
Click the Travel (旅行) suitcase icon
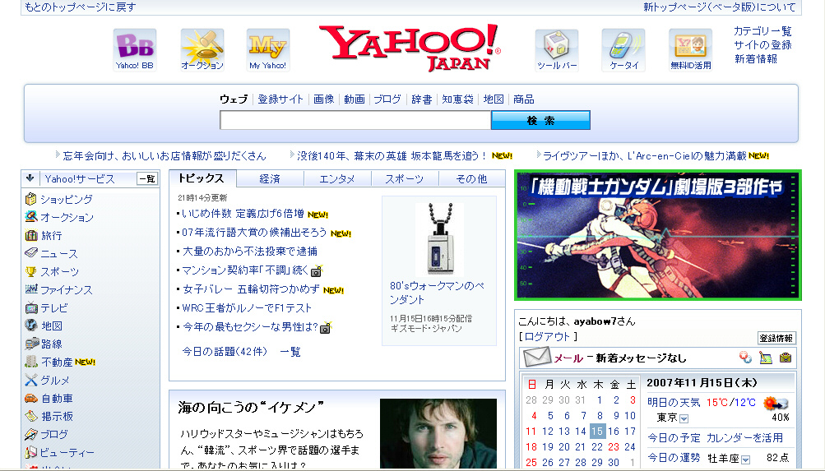(x=31, y=235)
